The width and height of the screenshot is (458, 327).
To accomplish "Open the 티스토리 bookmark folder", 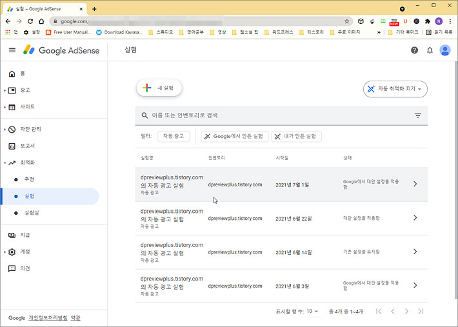I will tap(312, 32).
